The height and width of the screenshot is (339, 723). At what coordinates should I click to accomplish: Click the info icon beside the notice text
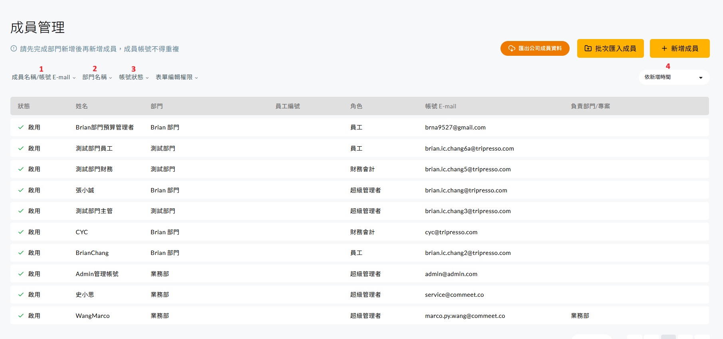pos(14,49)
